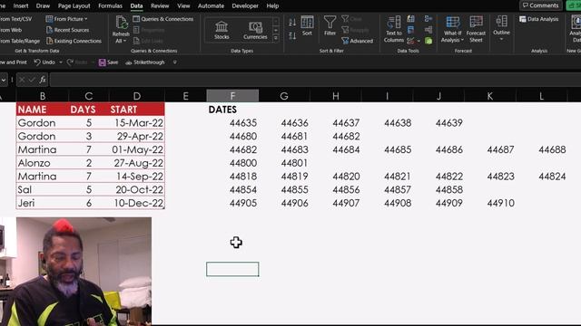Open Existing Connections

click(x=74, y=41)
